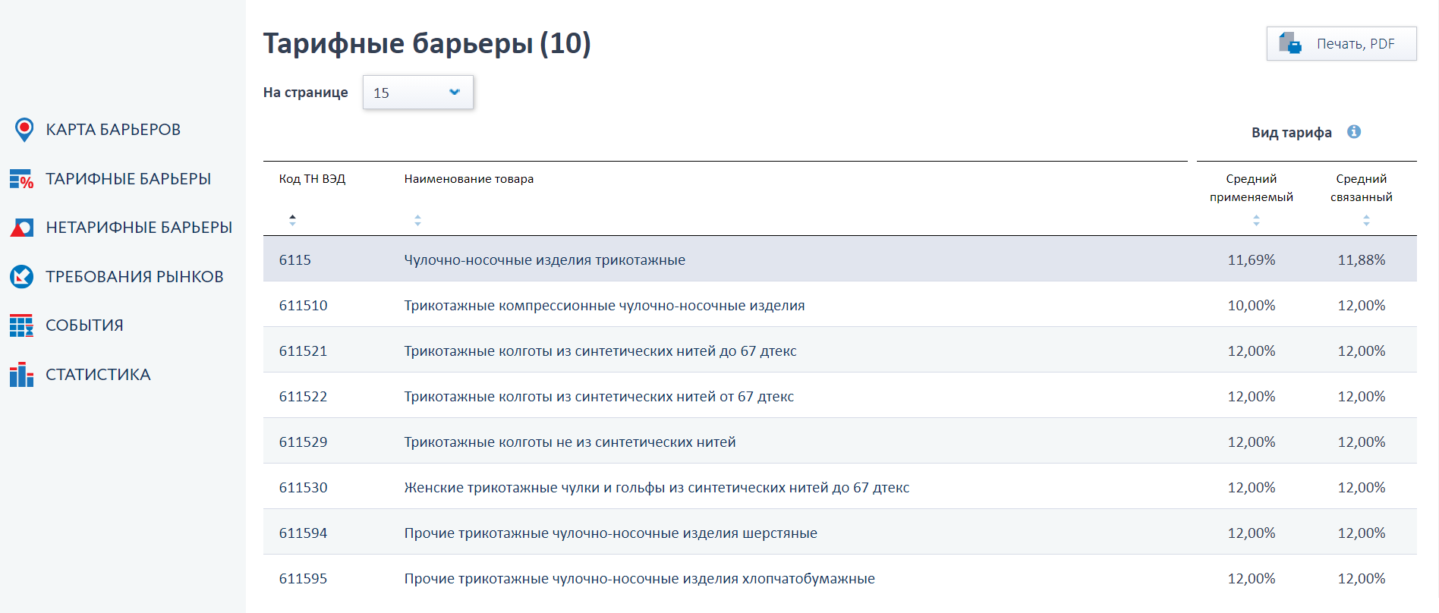Click Трикотажные колготы из синтетических нитей до 67 дтекс
1439x613 pixels.
click(x=600, y=351)
